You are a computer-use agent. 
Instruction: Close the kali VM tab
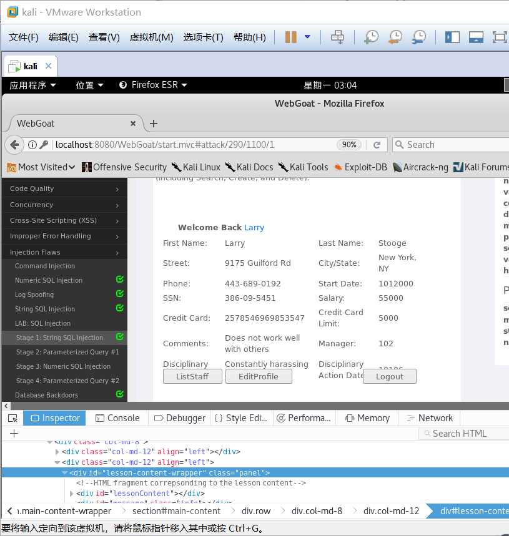[49, 66]
